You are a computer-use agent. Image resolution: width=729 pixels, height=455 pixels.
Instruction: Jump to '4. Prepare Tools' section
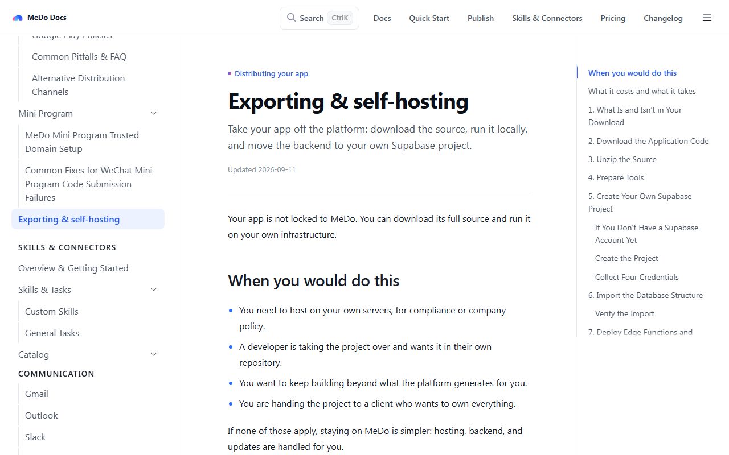(x=616, y=177)
